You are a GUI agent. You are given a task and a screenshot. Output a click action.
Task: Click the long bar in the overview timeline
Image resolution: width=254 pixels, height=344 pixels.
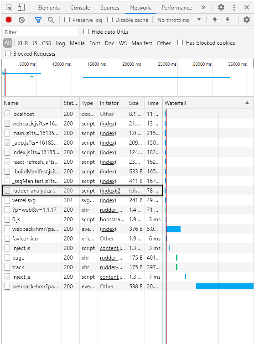point(156,78)
